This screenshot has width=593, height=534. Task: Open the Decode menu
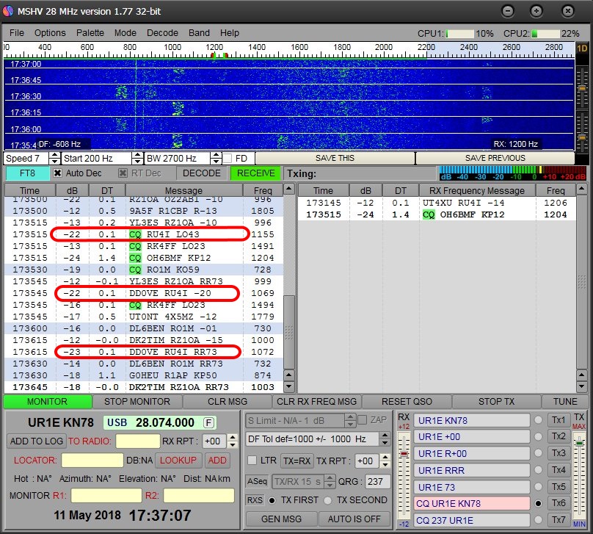(x=162, y=33)
